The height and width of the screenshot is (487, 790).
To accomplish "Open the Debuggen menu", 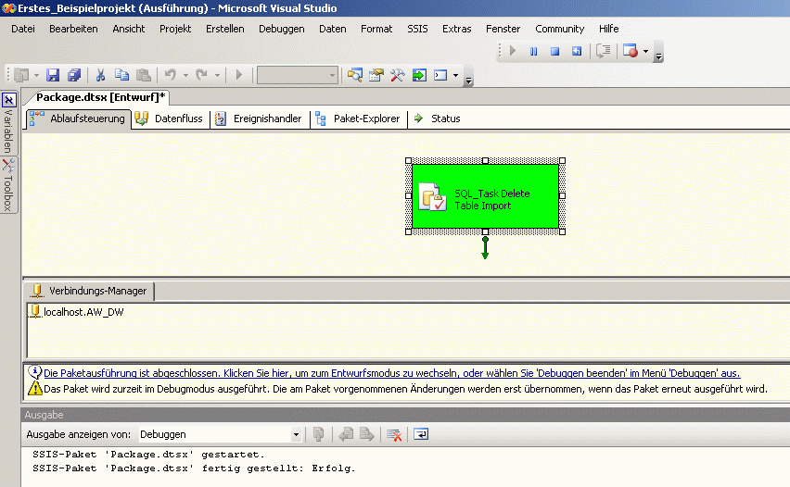I will [x=282, y=29].
